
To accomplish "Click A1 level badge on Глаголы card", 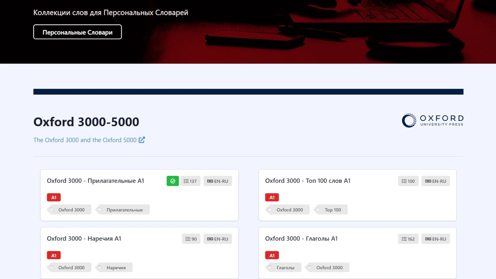I will tap(272, 255).
